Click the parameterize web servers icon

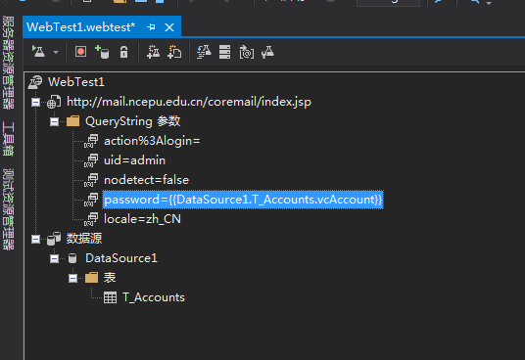pos(204,52)
